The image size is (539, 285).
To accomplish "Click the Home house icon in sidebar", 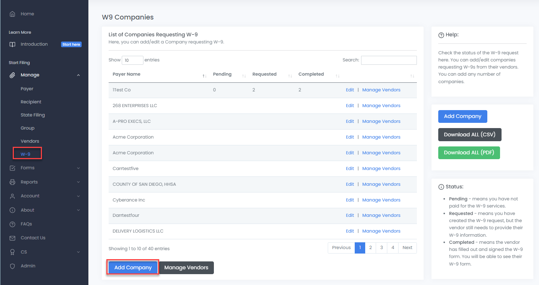I will 12,14.
